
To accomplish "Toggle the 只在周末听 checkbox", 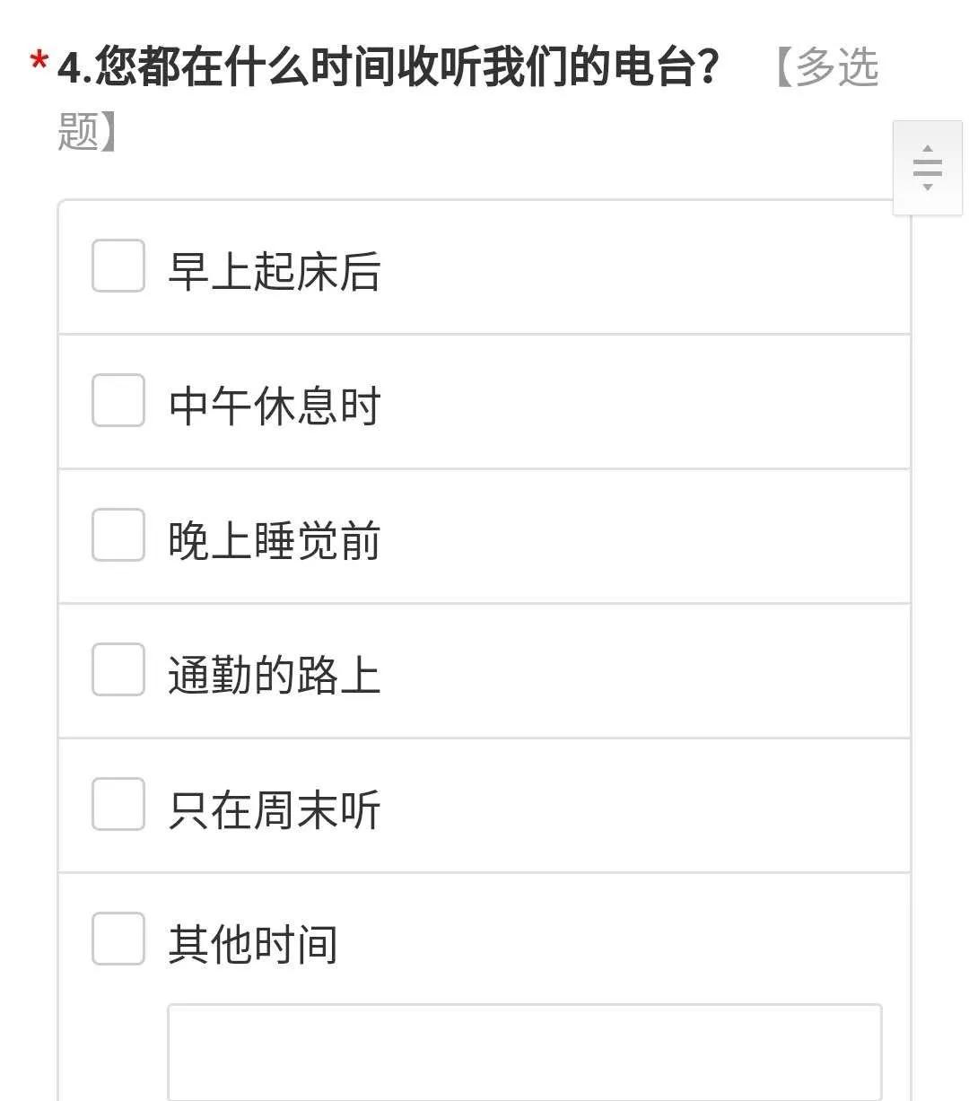I will [x=118, y=804].
